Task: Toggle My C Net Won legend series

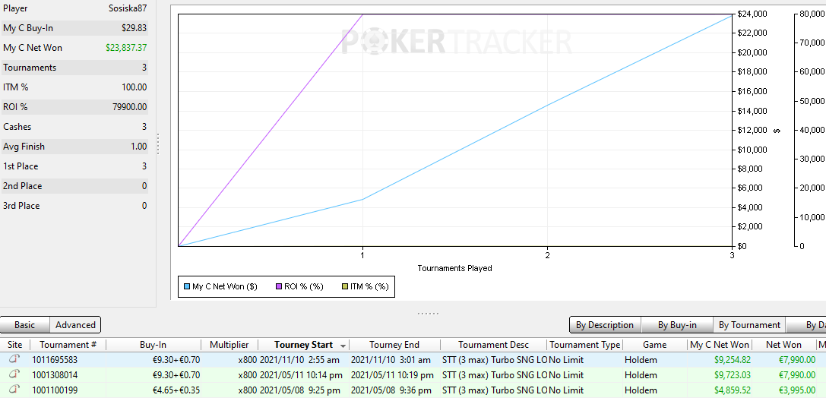Action: click(x=187, y=287)
